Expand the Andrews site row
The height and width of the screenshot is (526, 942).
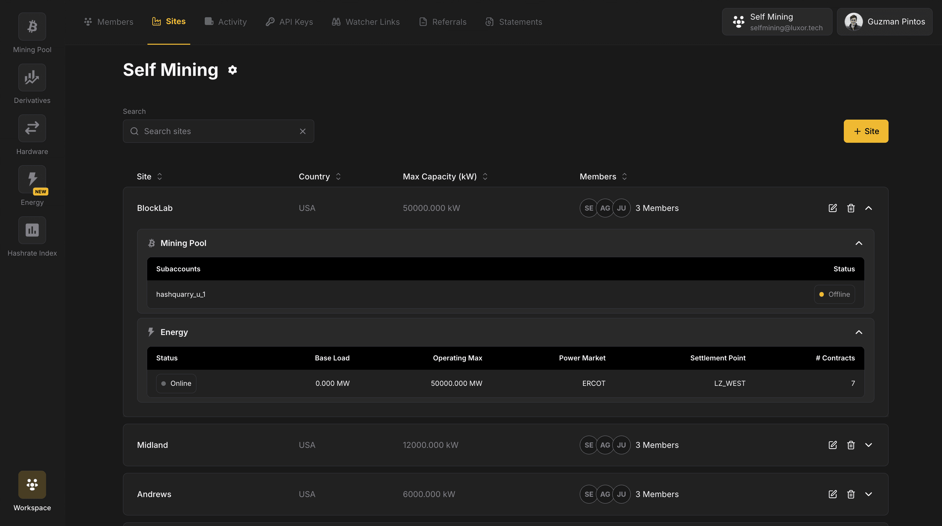[870, 494]
